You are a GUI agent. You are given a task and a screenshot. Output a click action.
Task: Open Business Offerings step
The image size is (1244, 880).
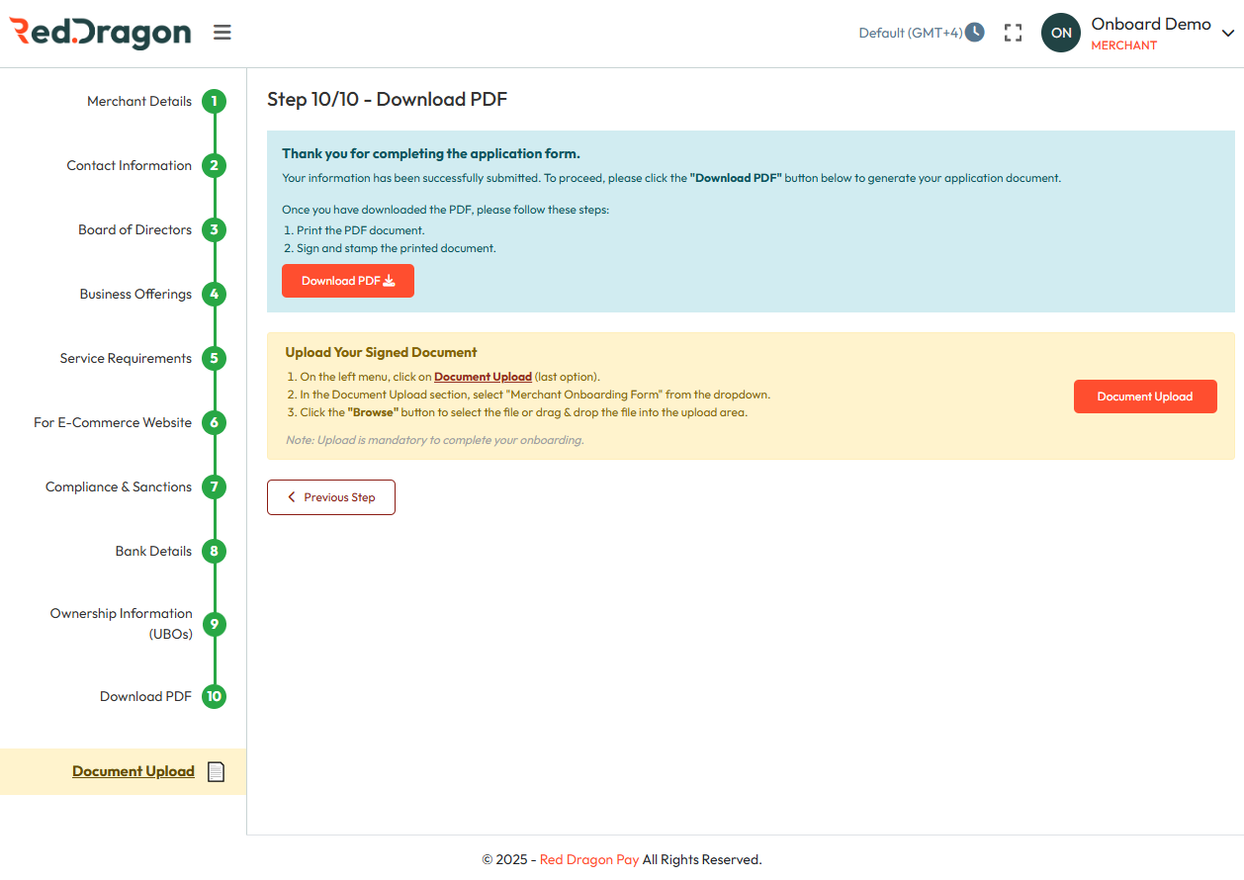(135, 295)
